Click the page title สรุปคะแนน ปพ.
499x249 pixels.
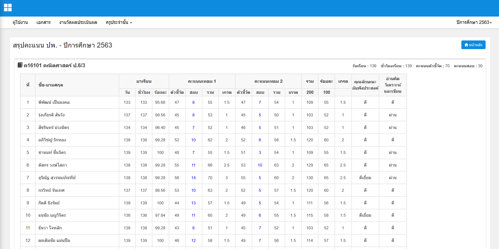[35, 45]
